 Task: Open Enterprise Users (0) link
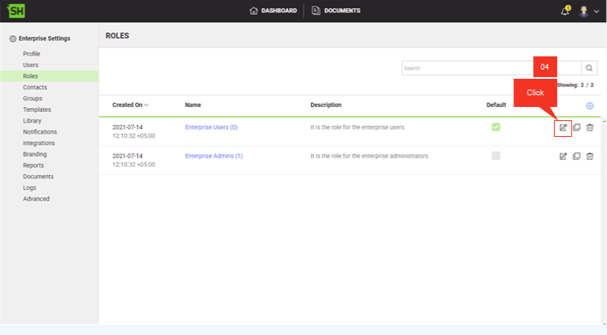211,127
